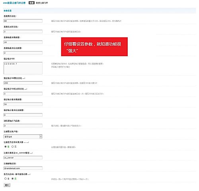This screenshot has height=191, width=199.
Task: Click the tid textarea with 1 2 3 4 5 6 7
Action: tap(23, 68)
